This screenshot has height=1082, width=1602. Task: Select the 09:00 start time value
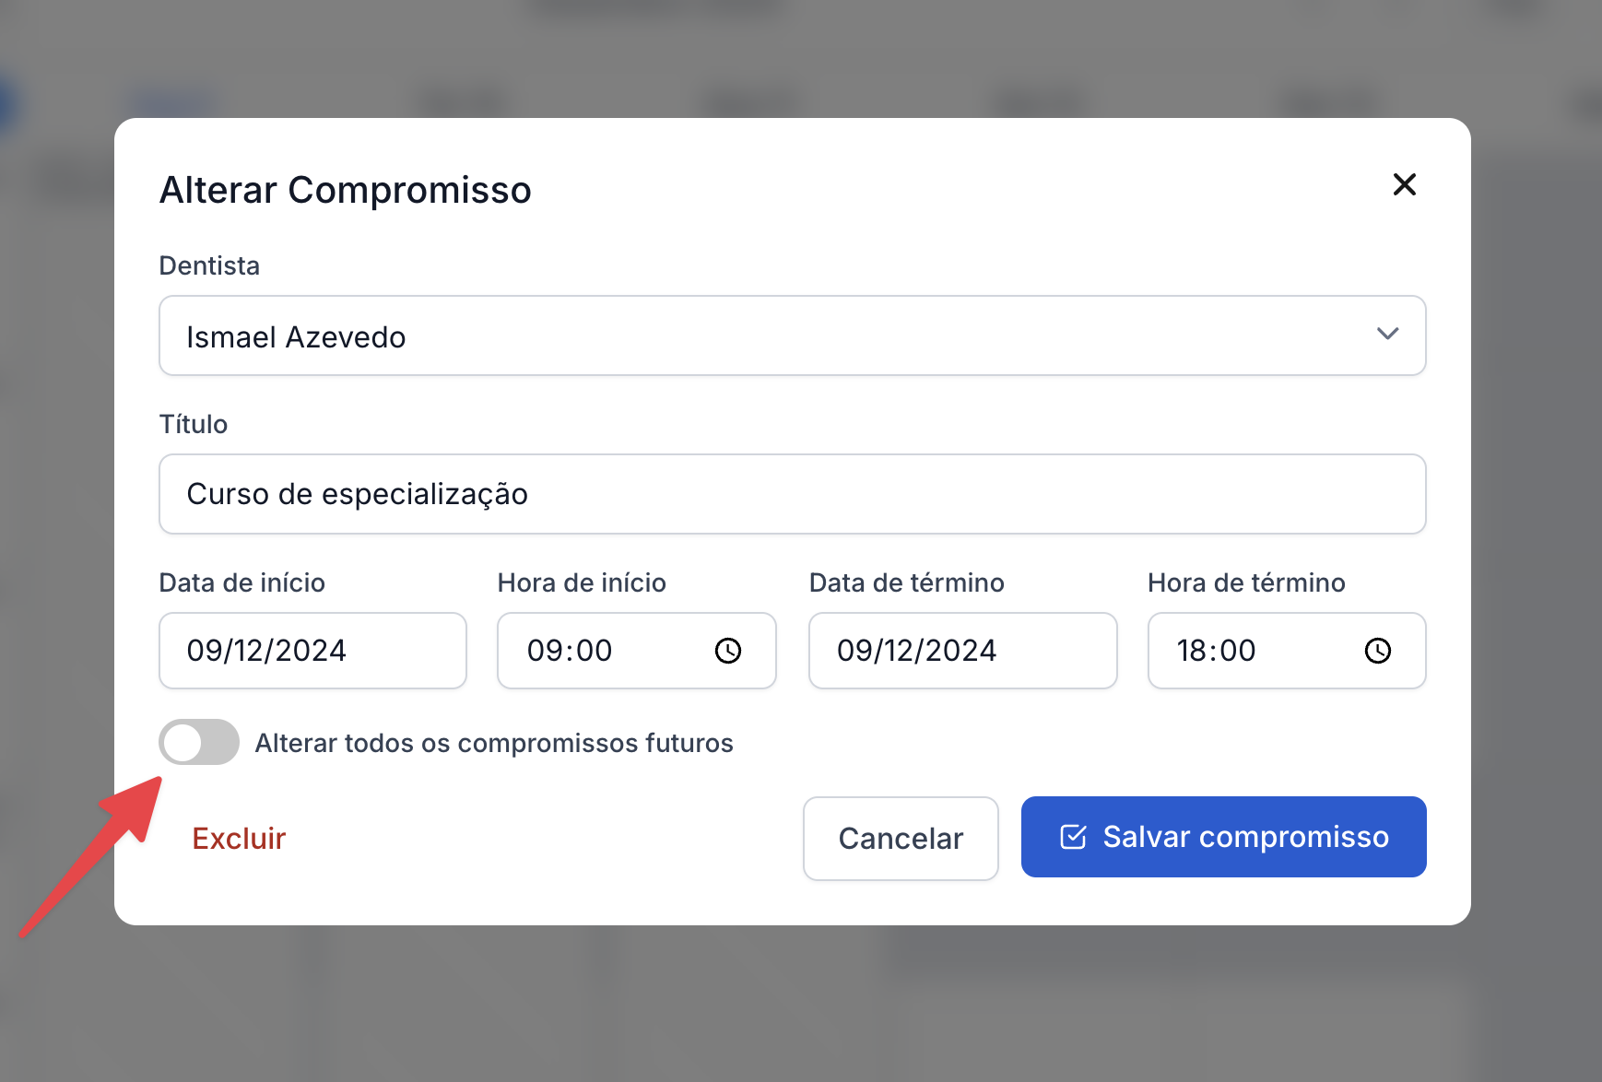[x=570, y=651]
